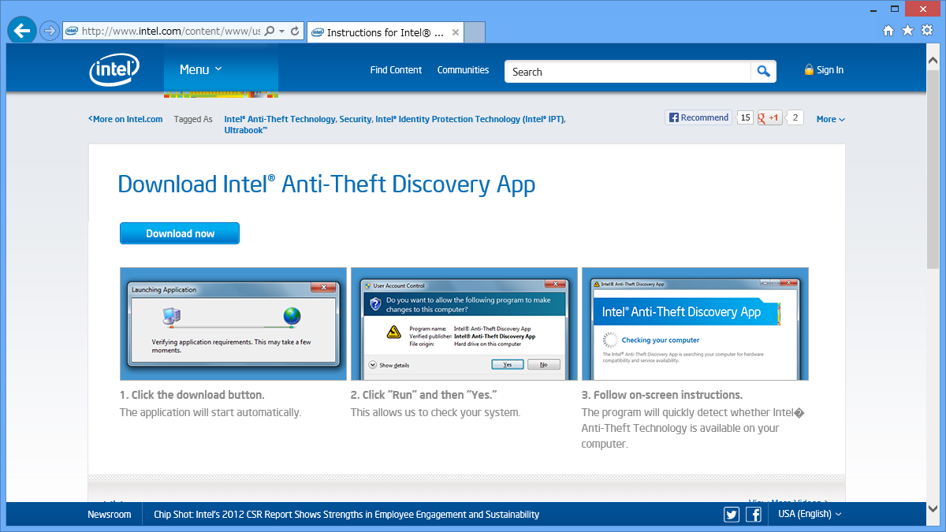Click the Facebook Recommend button
The width and height of the screenshot is (946, 532).
point(698,117)
